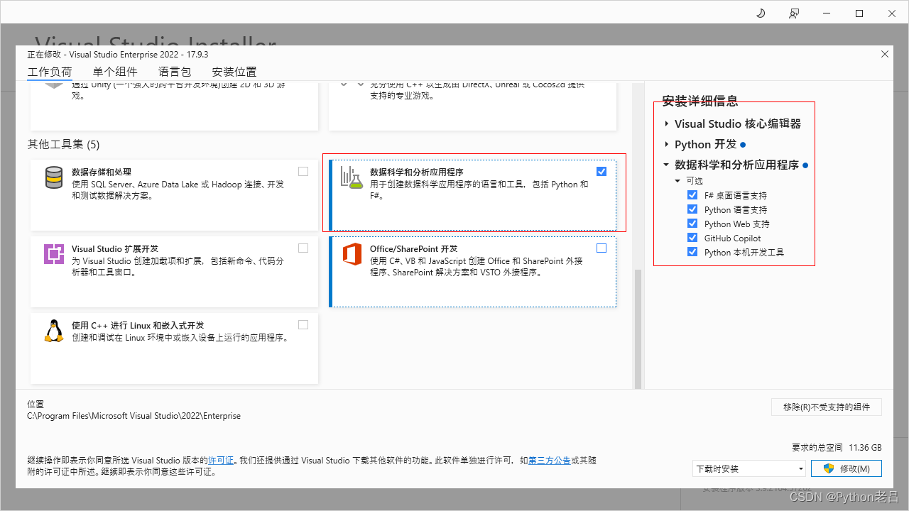This screenshot has height=511, width=909.
Task: Check the Office/SharePoint 开发 checkbox
Action: pyautogui.click(x=602, y=248)
